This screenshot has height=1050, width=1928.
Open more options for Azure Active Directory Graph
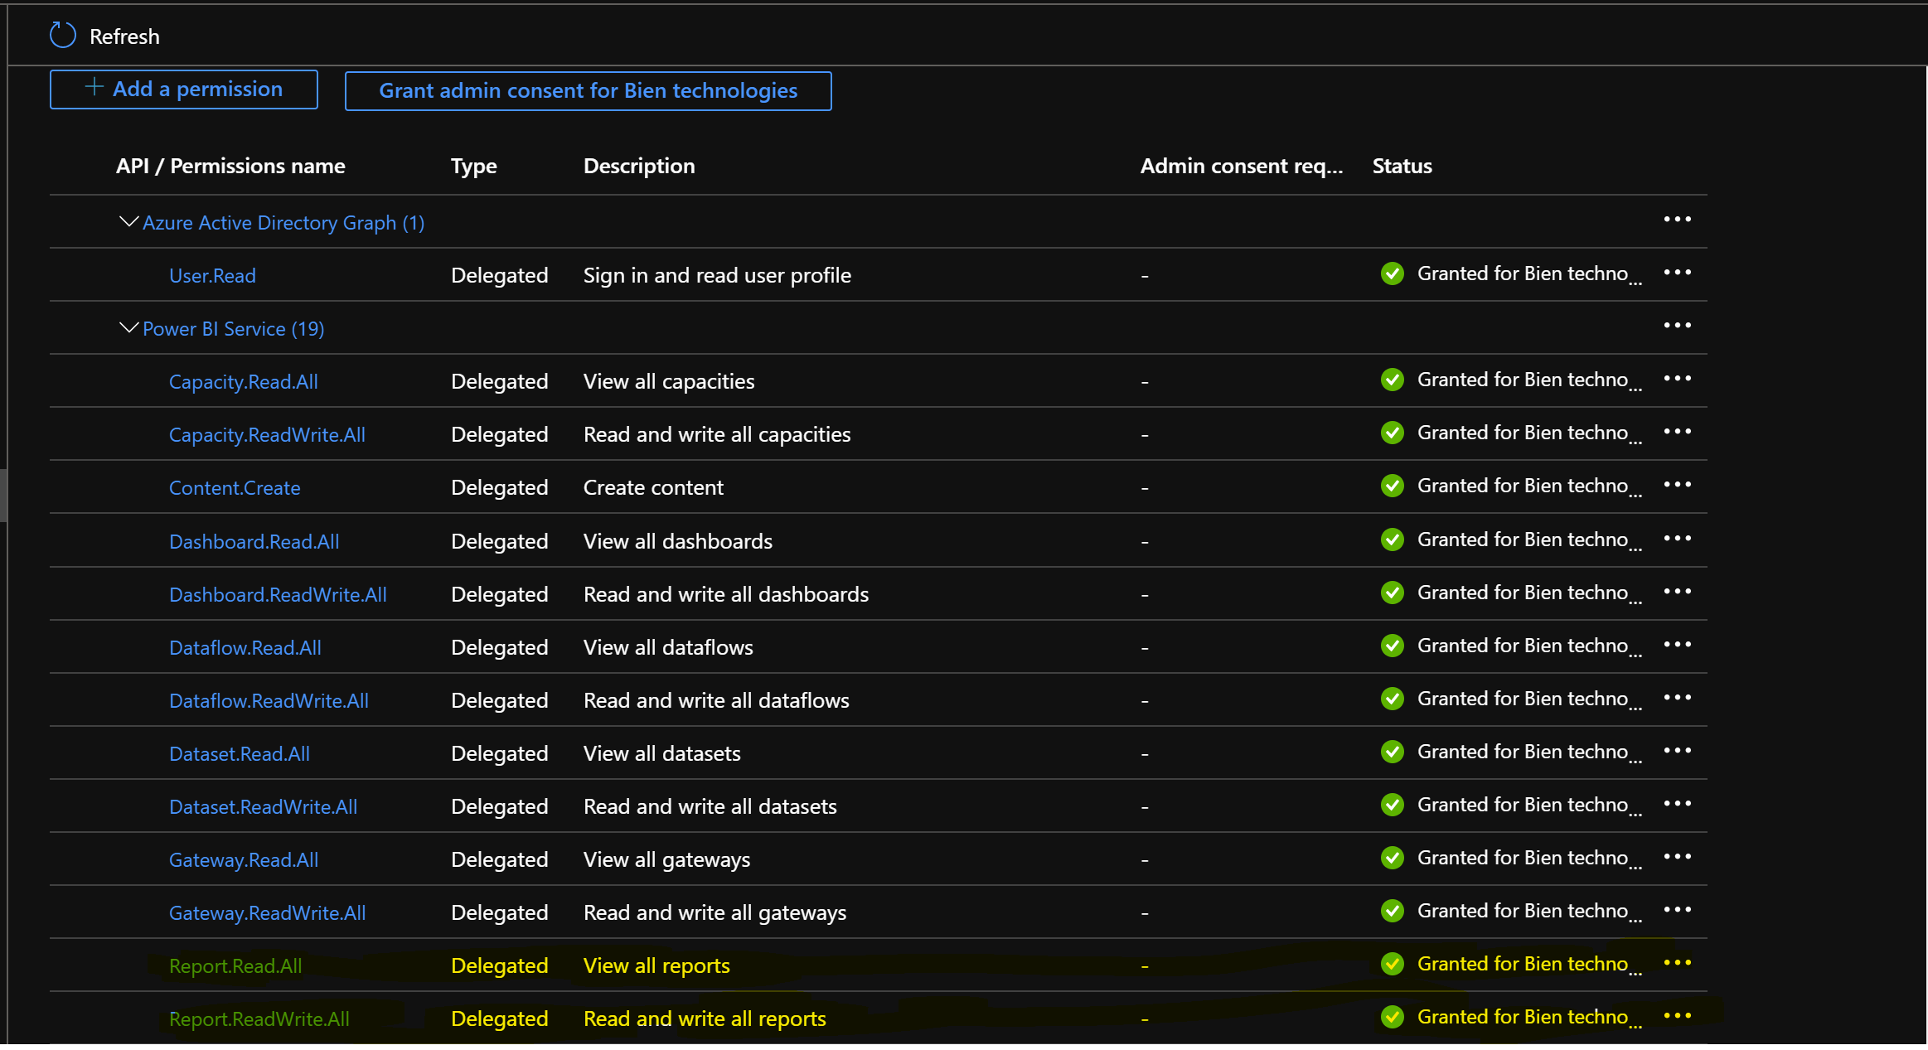pyautogui.click(x=1678, y=220)
